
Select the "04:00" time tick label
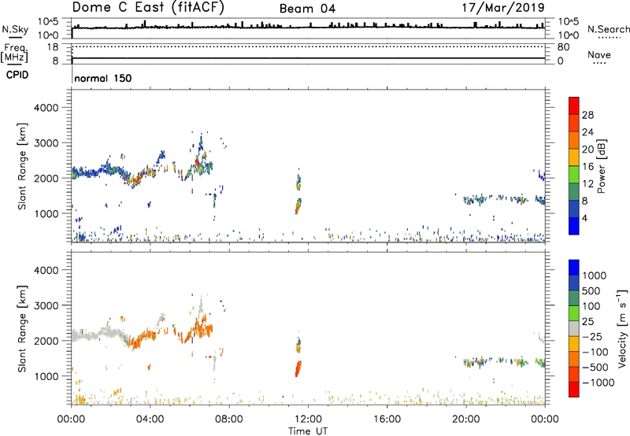click(150, 419)
